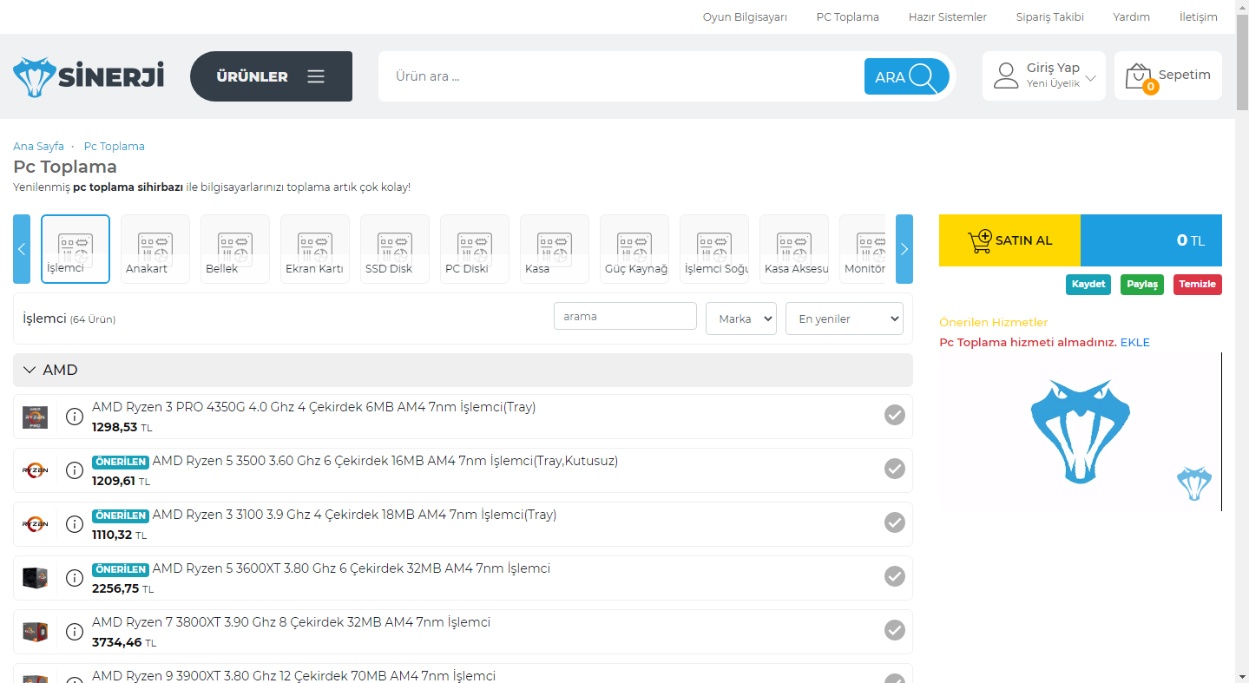Viewport: 1249px width, 683px height.
Task: Open Sipariş Takibi in top menu
Action: point(1050,17)
